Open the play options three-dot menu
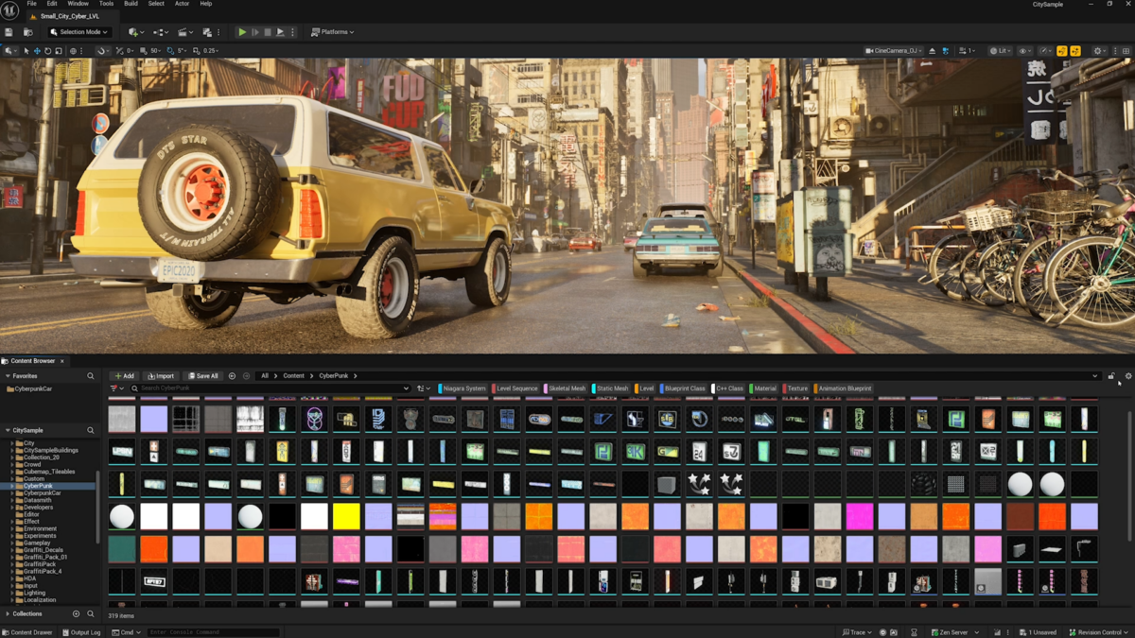The width and height of the screenshot is (1135, 638). pos(293,32)
